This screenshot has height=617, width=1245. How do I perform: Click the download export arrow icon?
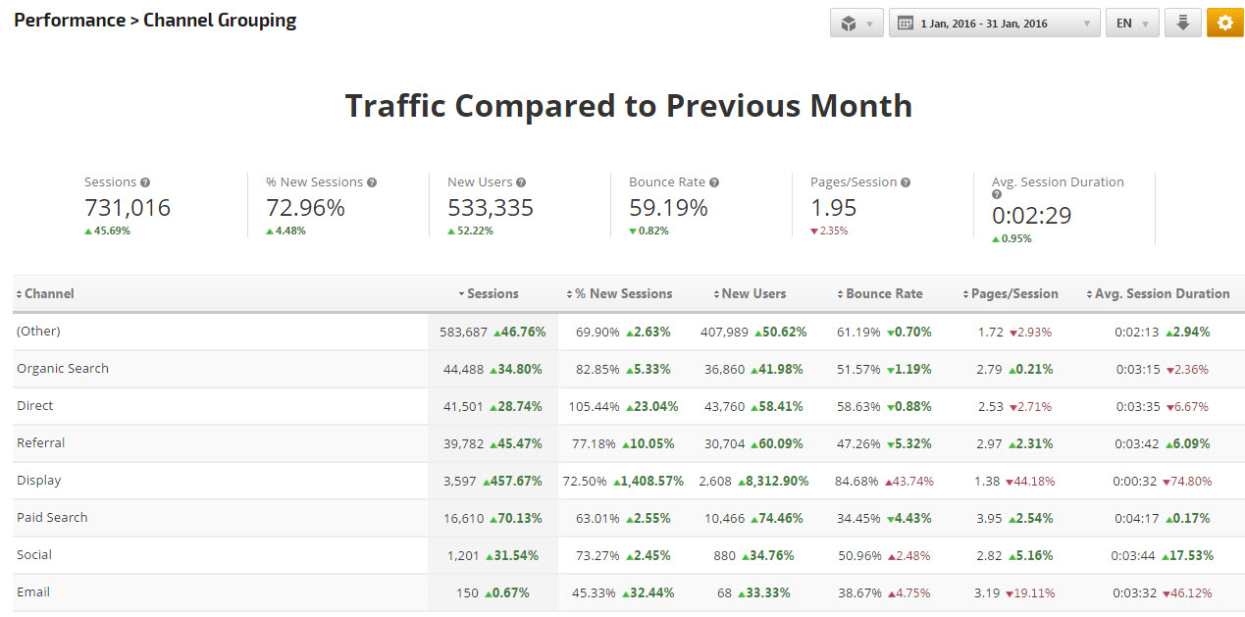click(x=1182, y=23)
